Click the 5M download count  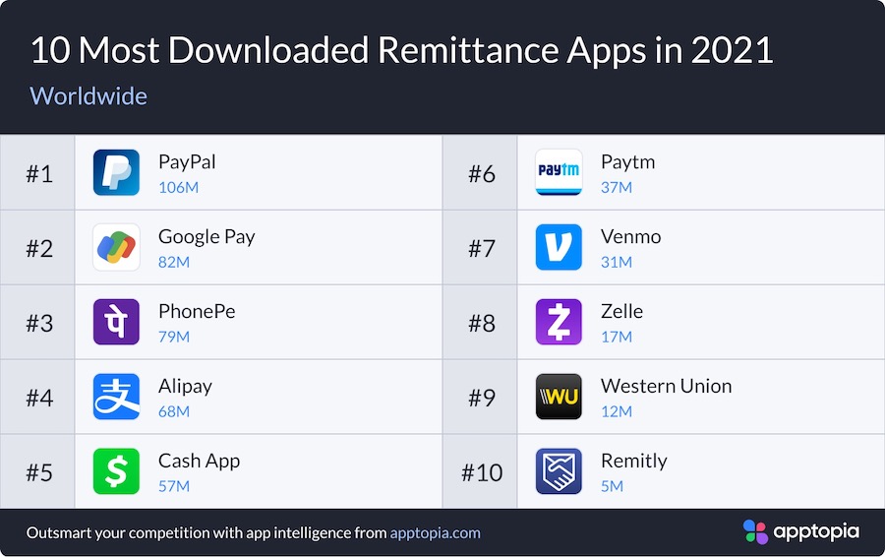click(x=613, y=486)
